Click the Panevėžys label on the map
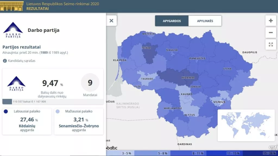The image size is (278, 156). pyautogui.click(x=197, y=58)
